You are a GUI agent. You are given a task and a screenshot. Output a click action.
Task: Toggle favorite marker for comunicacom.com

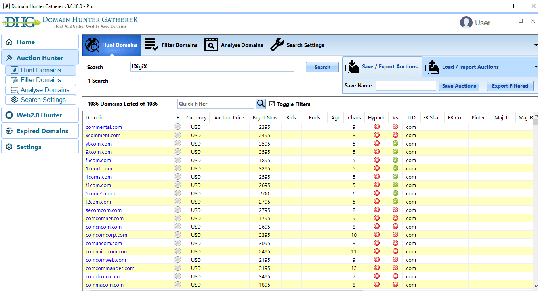click(x=178, y=251)
